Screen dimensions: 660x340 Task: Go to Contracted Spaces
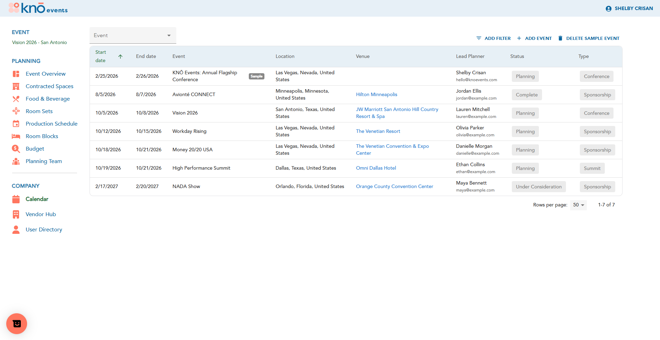point(50,86)
